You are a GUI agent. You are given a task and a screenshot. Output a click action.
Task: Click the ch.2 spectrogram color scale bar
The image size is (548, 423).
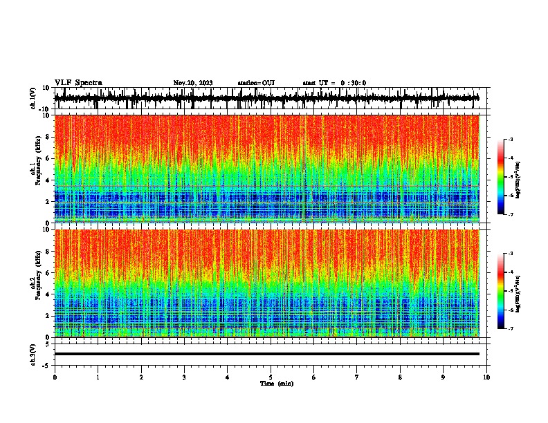click(500, 291)
